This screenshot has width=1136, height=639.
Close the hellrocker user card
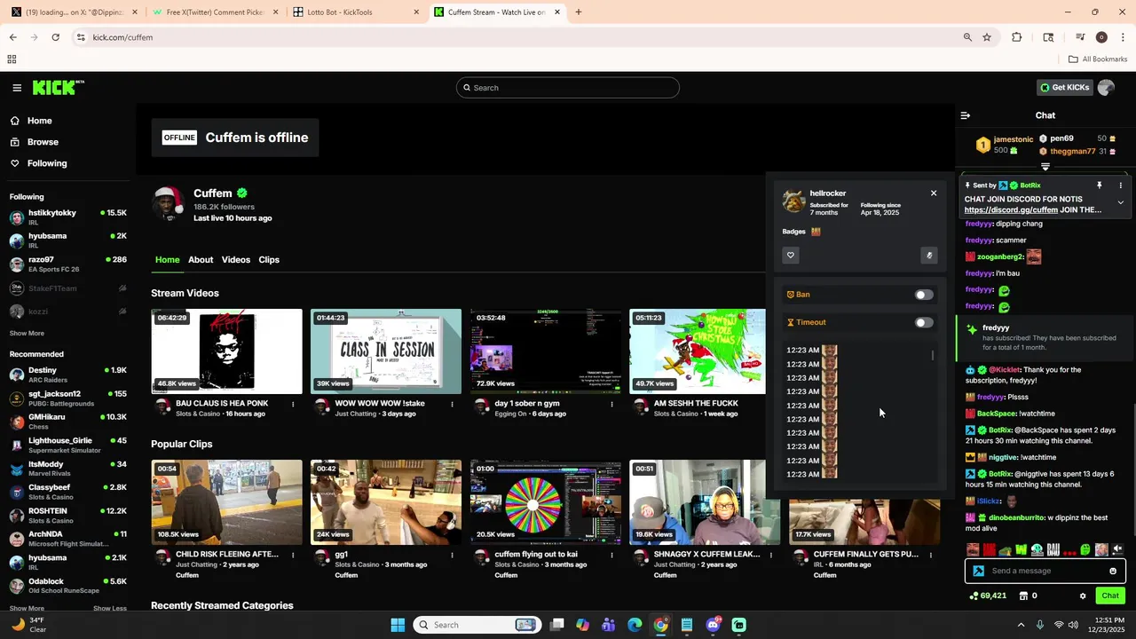(x=934, y=193)
